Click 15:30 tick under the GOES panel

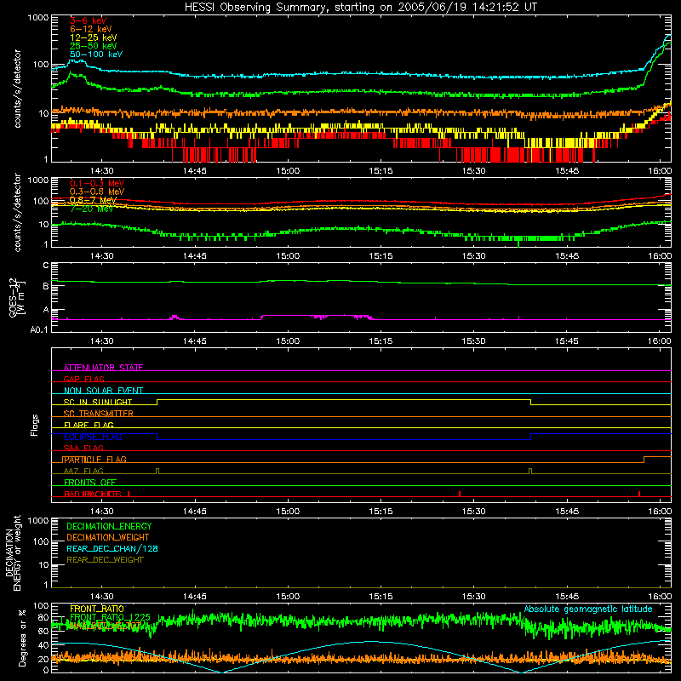[x=473, y=341]
